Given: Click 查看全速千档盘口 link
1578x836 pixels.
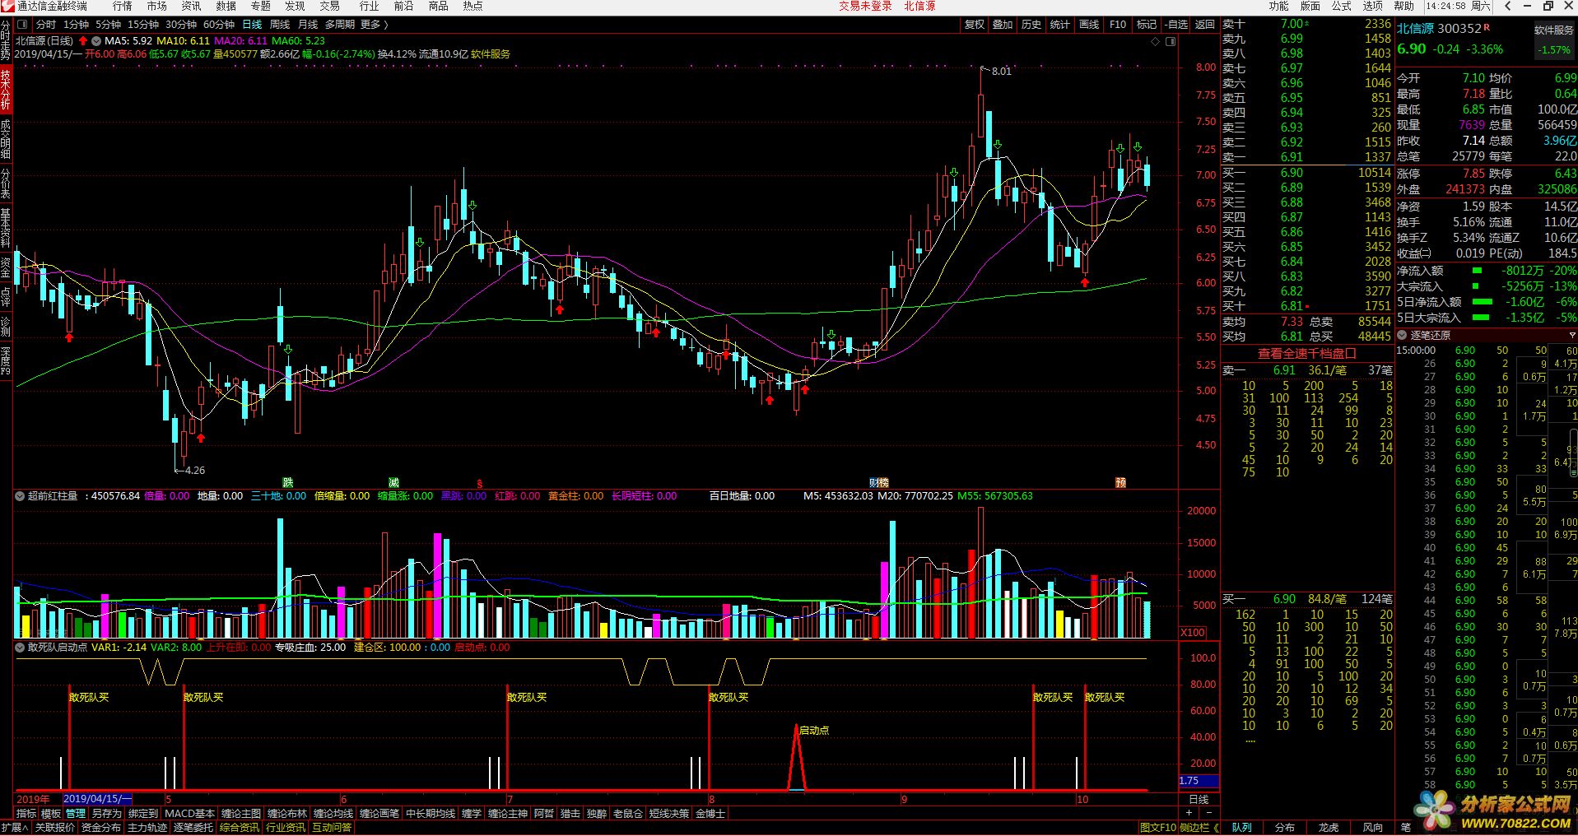Looking at the screenshot, I should click(x=1306, y=353).
